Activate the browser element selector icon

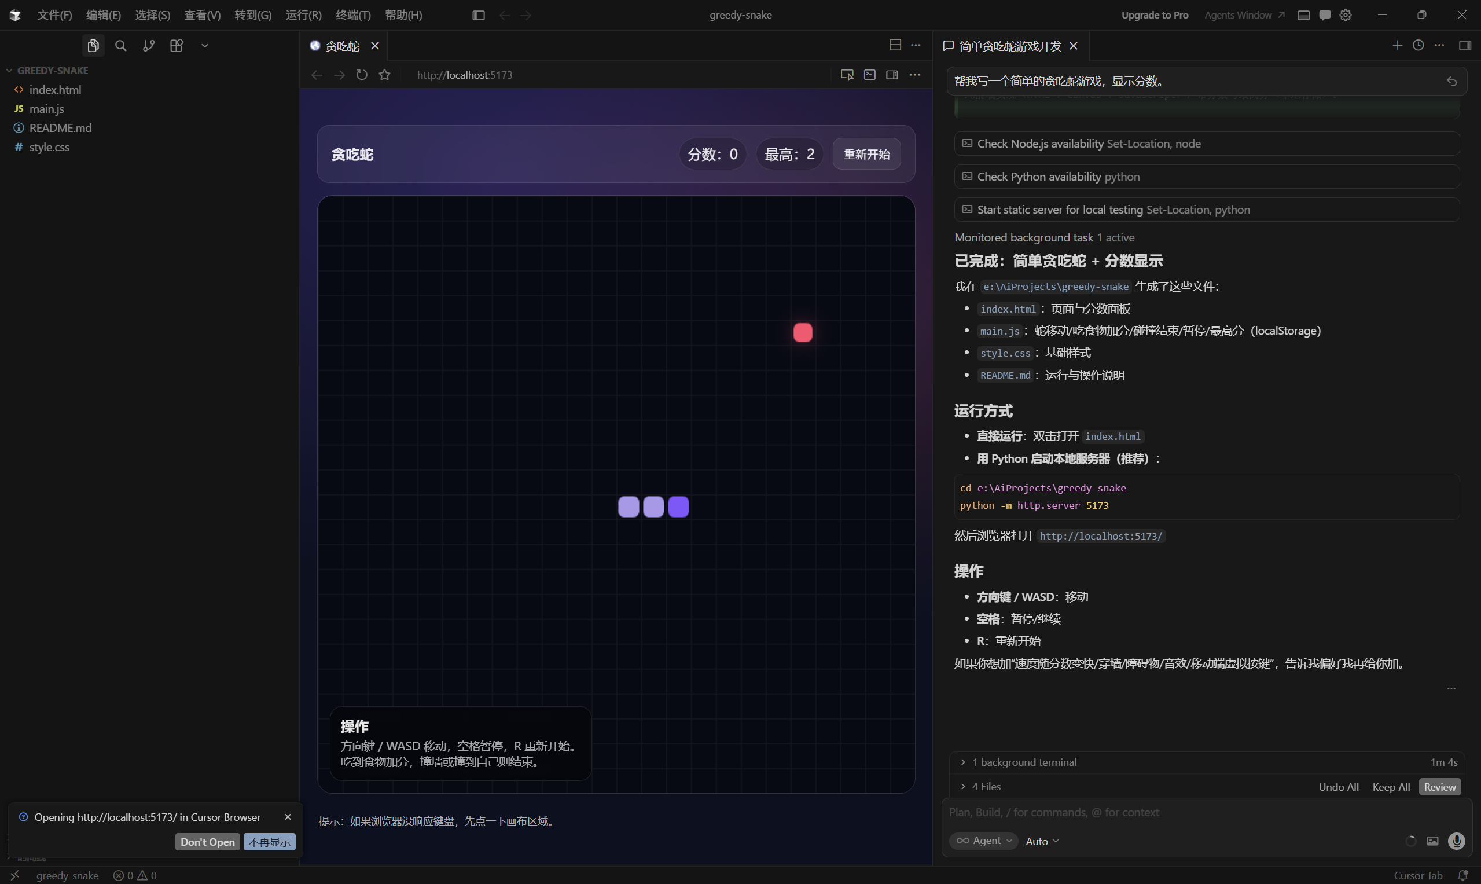847,75
